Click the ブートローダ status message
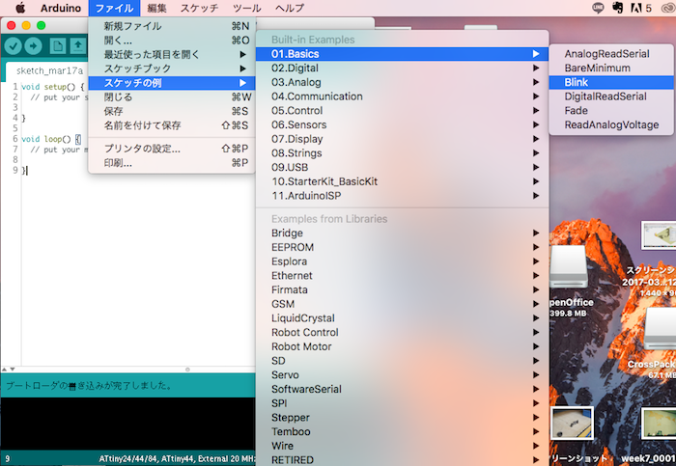The image size is (676, 466). (x=89, y=386)
